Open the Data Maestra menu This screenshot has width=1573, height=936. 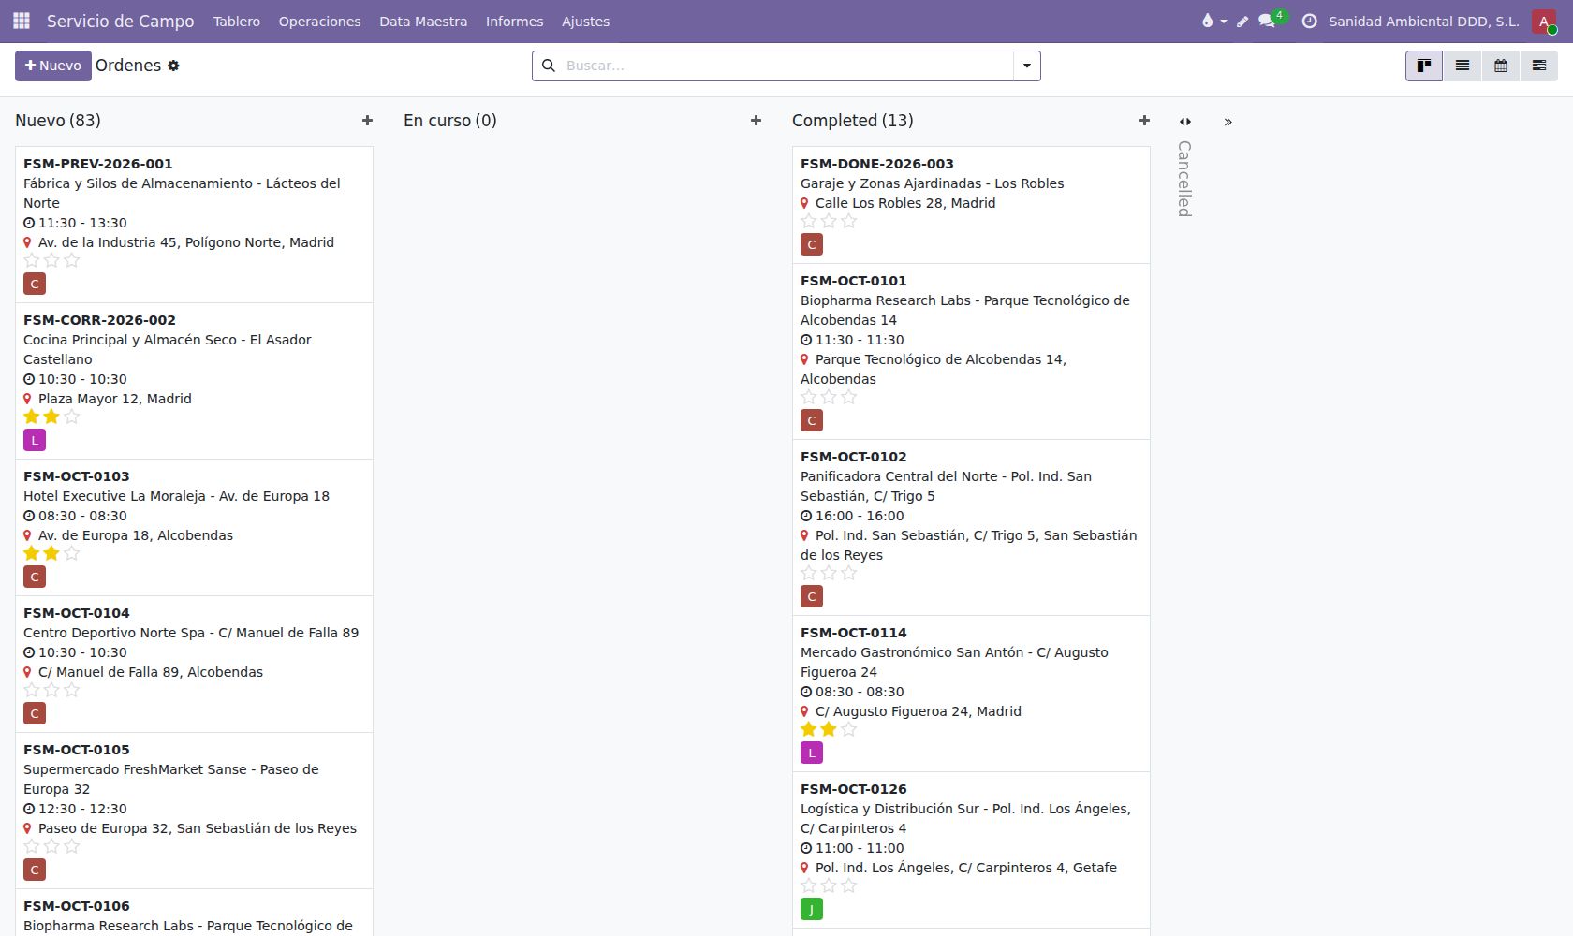click(x=423, y=21)
